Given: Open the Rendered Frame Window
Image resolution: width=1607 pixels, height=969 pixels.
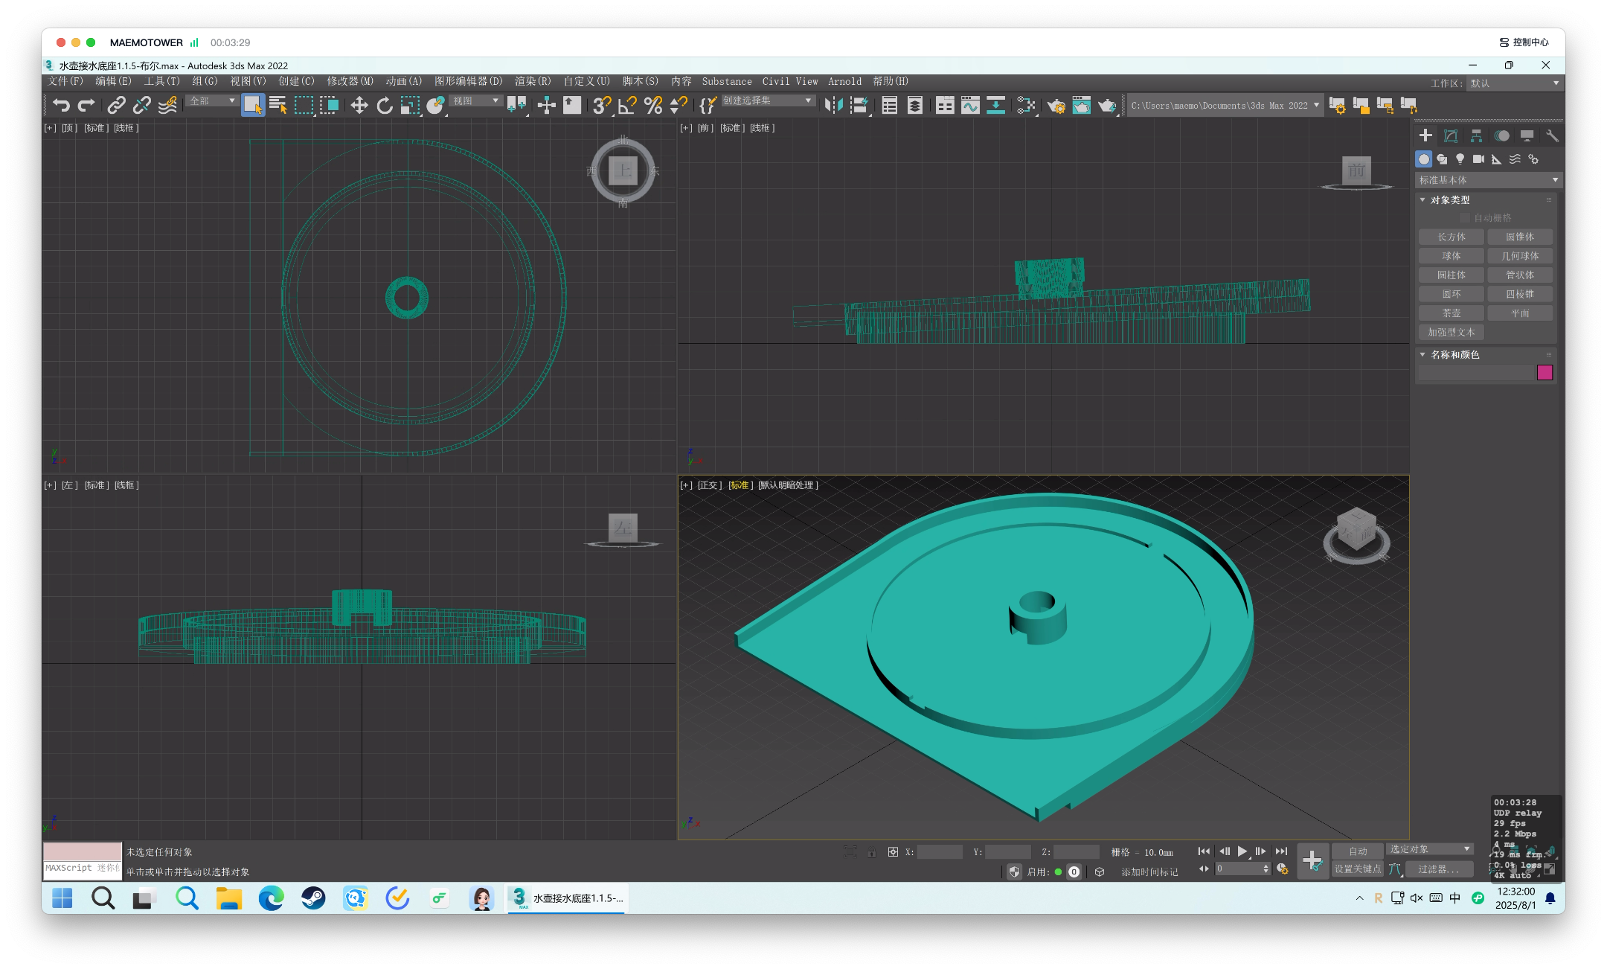Looking at the screenshot, I should 1081,105.
